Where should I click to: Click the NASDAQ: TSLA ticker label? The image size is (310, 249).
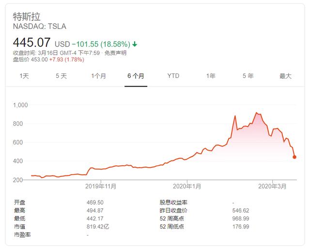tap(40, 27)
